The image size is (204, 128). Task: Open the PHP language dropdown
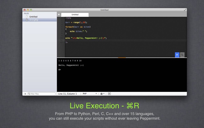pyautogui.click(x=90, y=94)
